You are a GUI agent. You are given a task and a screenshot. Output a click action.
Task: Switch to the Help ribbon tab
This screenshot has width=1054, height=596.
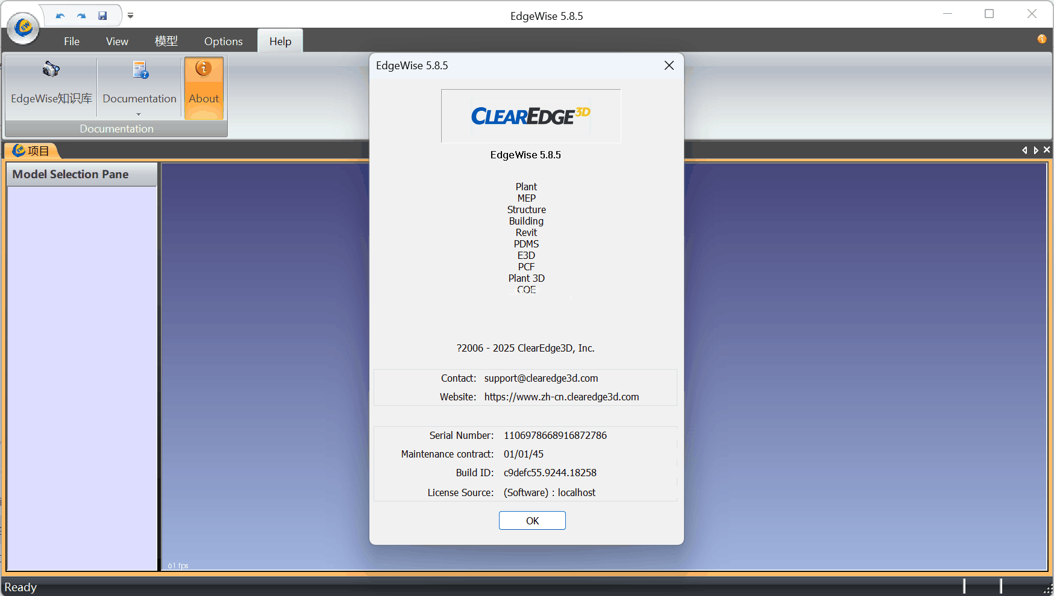click(x=280, y=41)
